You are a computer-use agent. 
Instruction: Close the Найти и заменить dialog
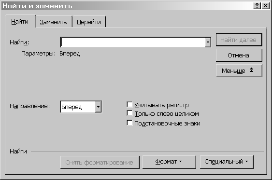tap(266, 6)
